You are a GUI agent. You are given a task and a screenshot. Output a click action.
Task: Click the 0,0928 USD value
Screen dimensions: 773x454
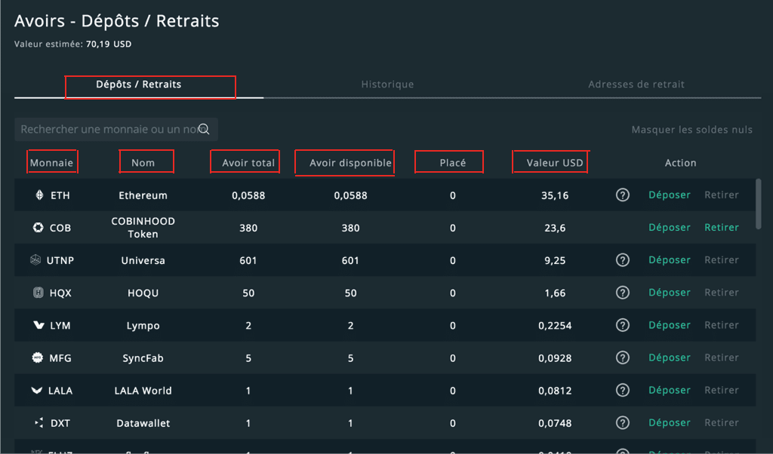[555, 358]
